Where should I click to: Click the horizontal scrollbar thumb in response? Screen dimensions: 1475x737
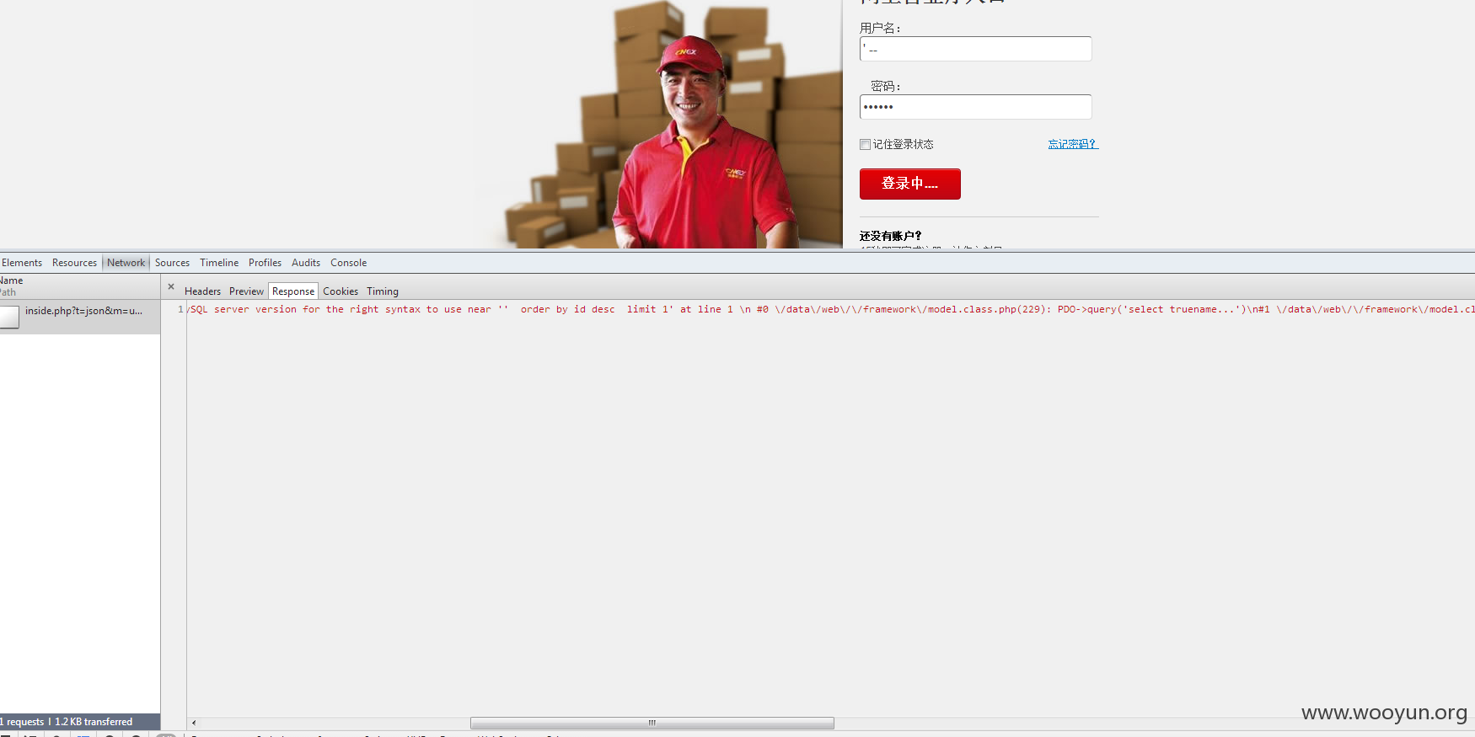click(x=652, y=723)
